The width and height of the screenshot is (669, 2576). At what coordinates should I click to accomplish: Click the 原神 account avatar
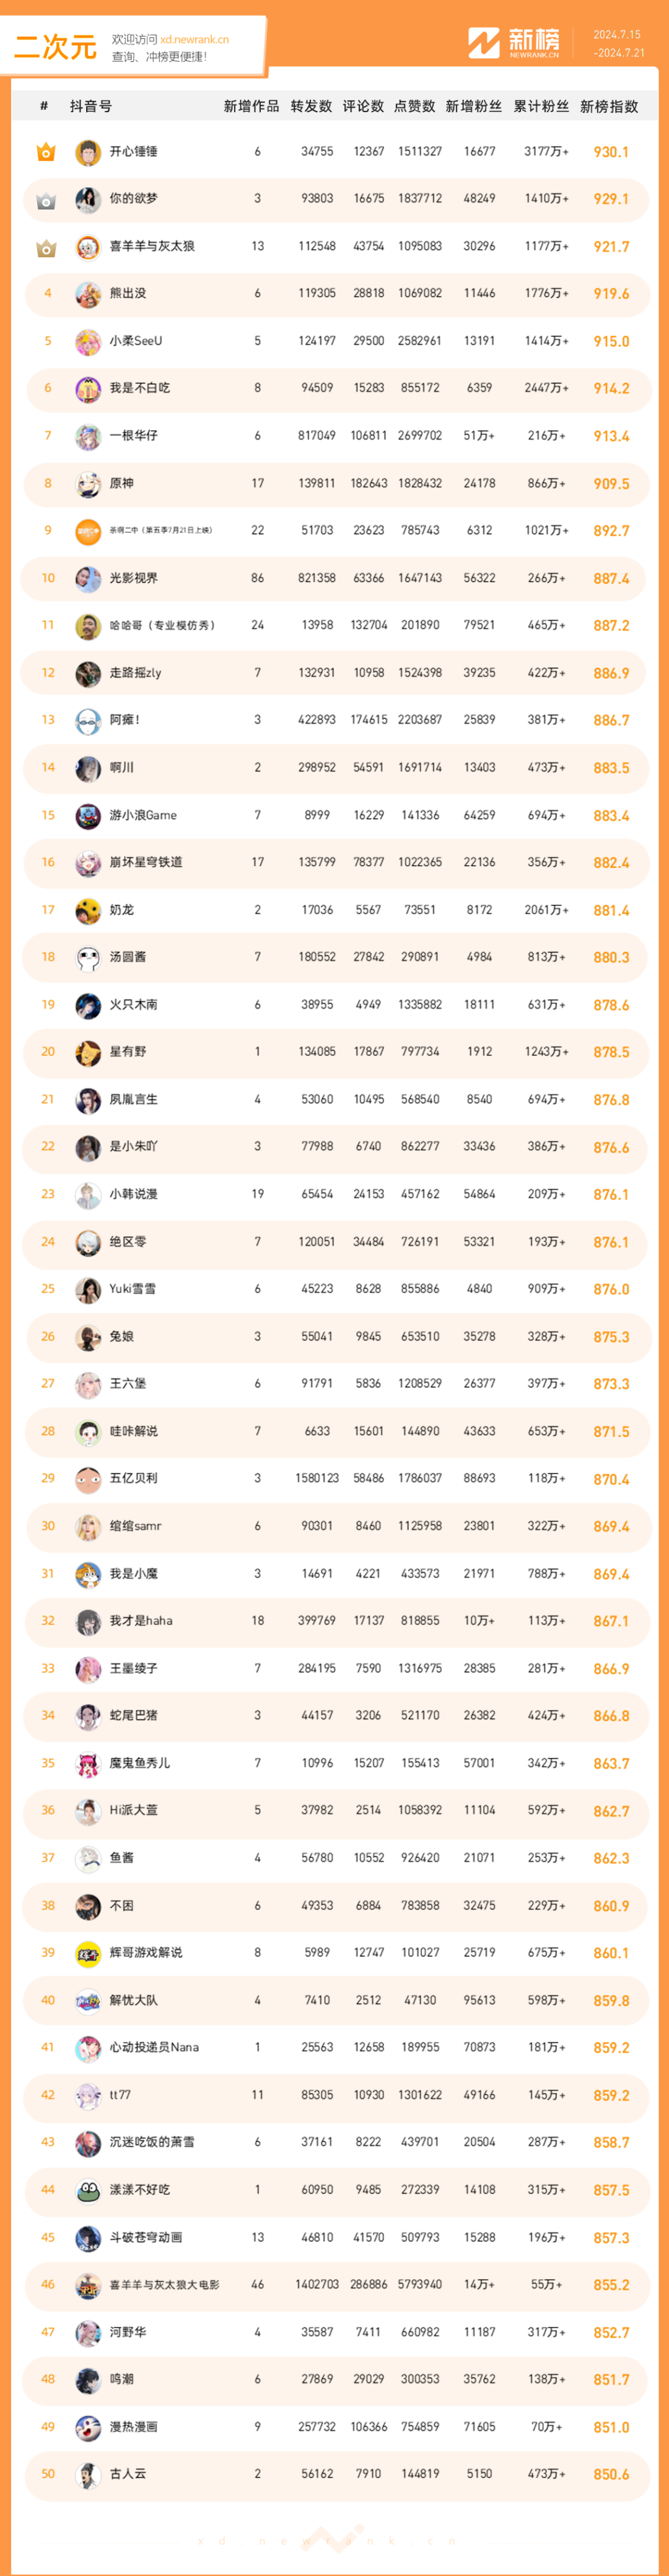click(88, 484)
